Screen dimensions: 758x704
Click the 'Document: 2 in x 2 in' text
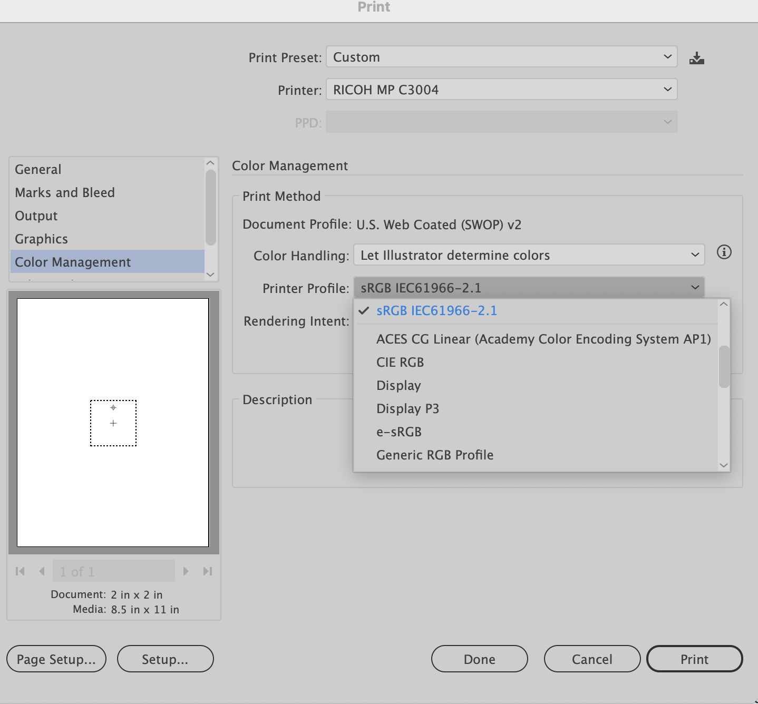(x=106, y=595)
